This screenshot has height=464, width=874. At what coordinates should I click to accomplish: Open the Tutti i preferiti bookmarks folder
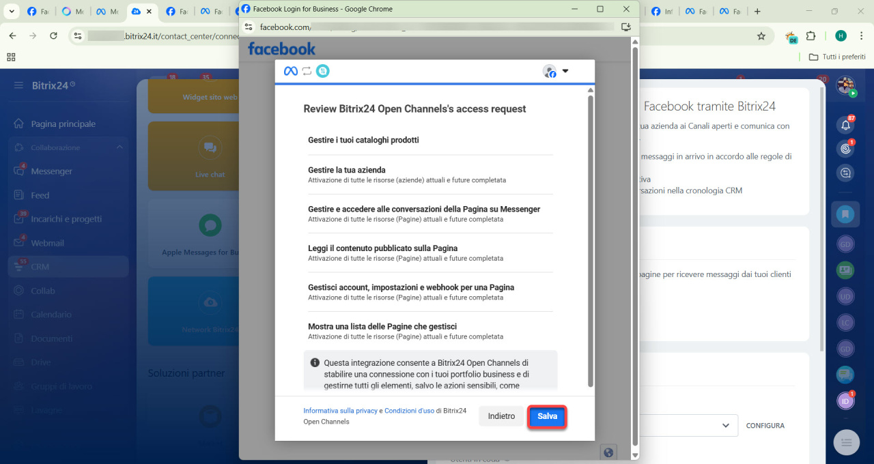pos(836,57)
